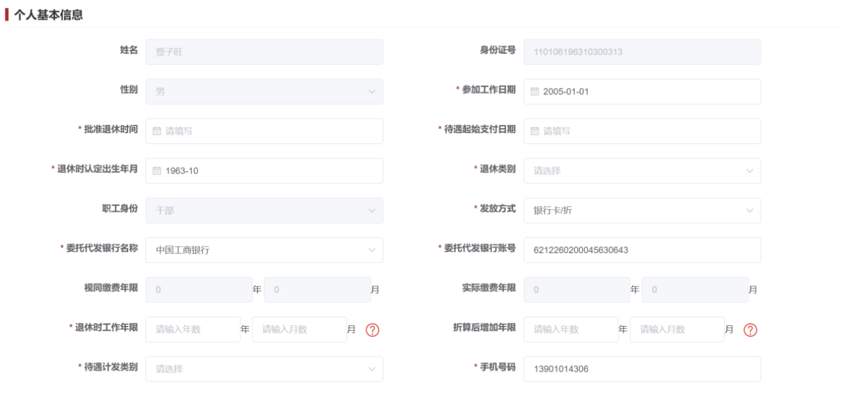Open the 委托代发银行名称 dropdown
The height and width of the screenshot is (395, 841).
[372, 250]
